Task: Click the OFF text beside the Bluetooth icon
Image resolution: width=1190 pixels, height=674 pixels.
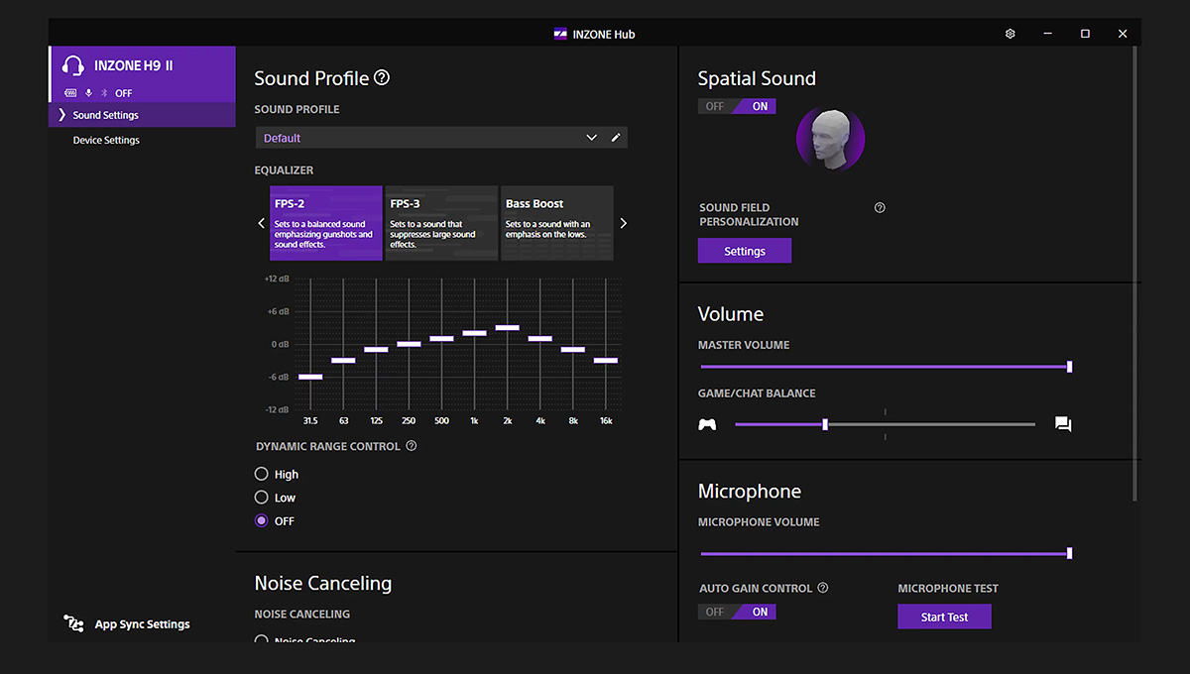Action: [123, 93]
